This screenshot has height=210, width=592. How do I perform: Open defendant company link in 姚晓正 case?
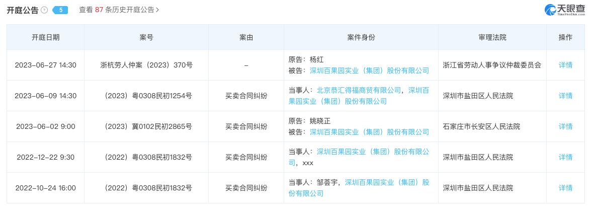(369, 132)
